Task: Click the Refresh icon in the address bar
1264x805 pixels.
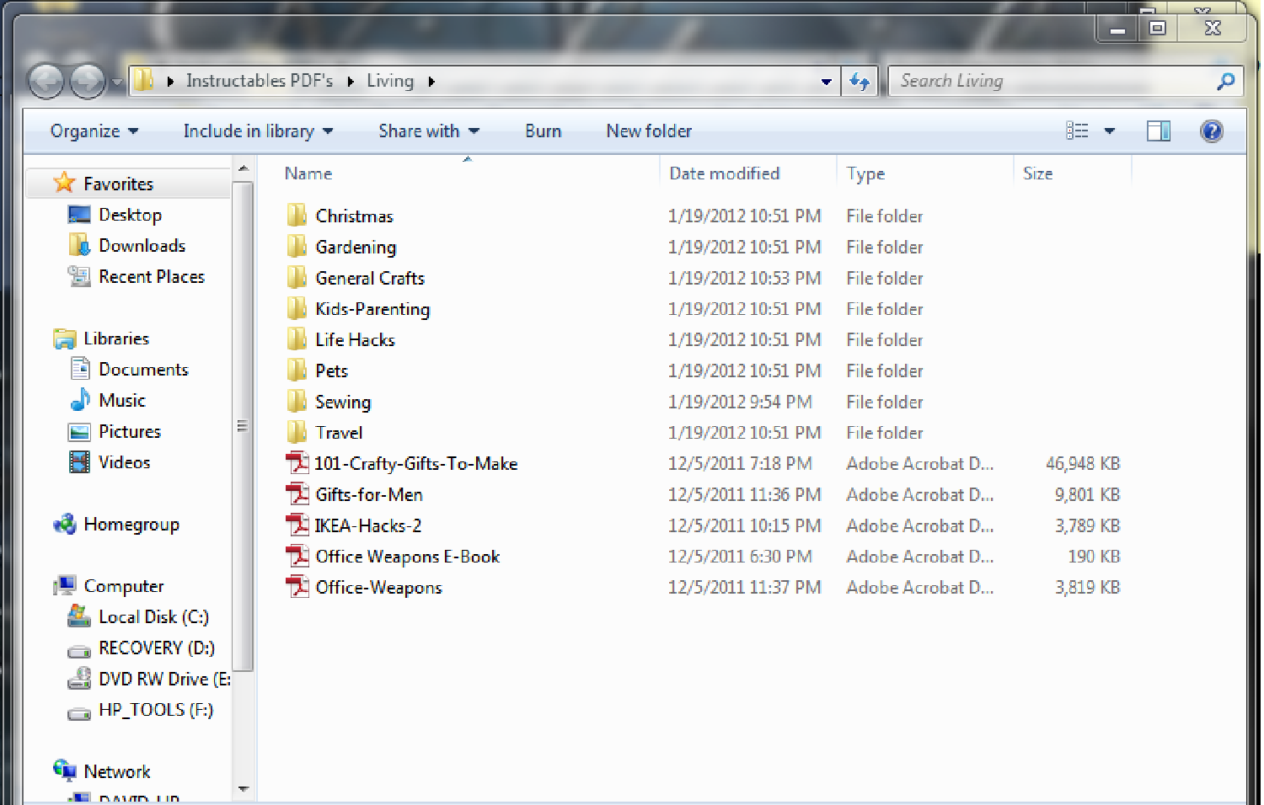Action: [860, 81]
